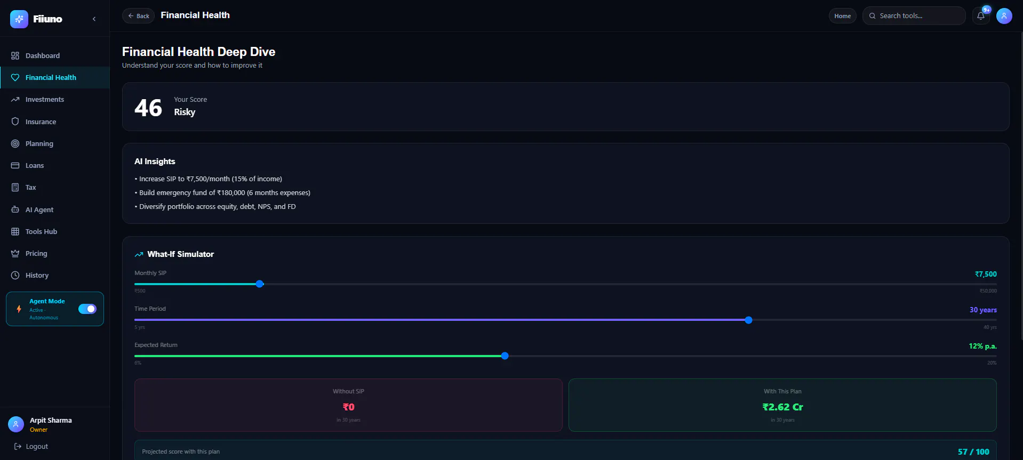1023x460 pixels.
Task: Click the Diversify portfolio insight
Action: coord(215,207)
